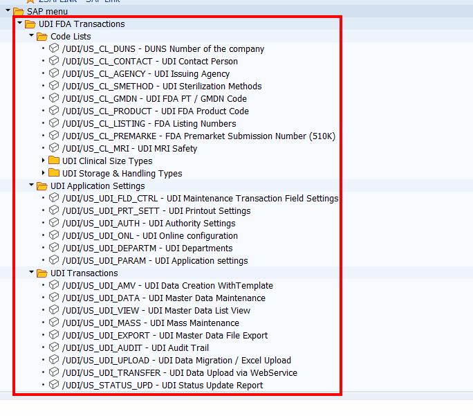Image resolution: width=473 pixels, height=416 pixels.
Task: Open UDI Data Migration / Excel Upload
Action: click(x=177, y=361)
